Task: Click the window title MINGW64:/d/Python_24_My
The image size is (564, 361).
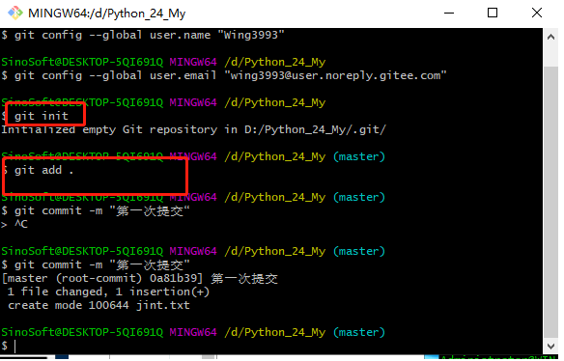Action: coord(107,14)
